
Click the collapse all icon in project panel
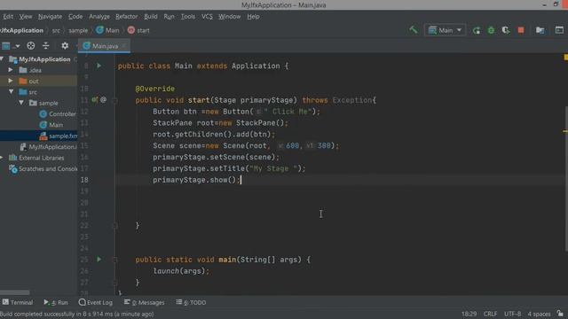coord(45,46)
